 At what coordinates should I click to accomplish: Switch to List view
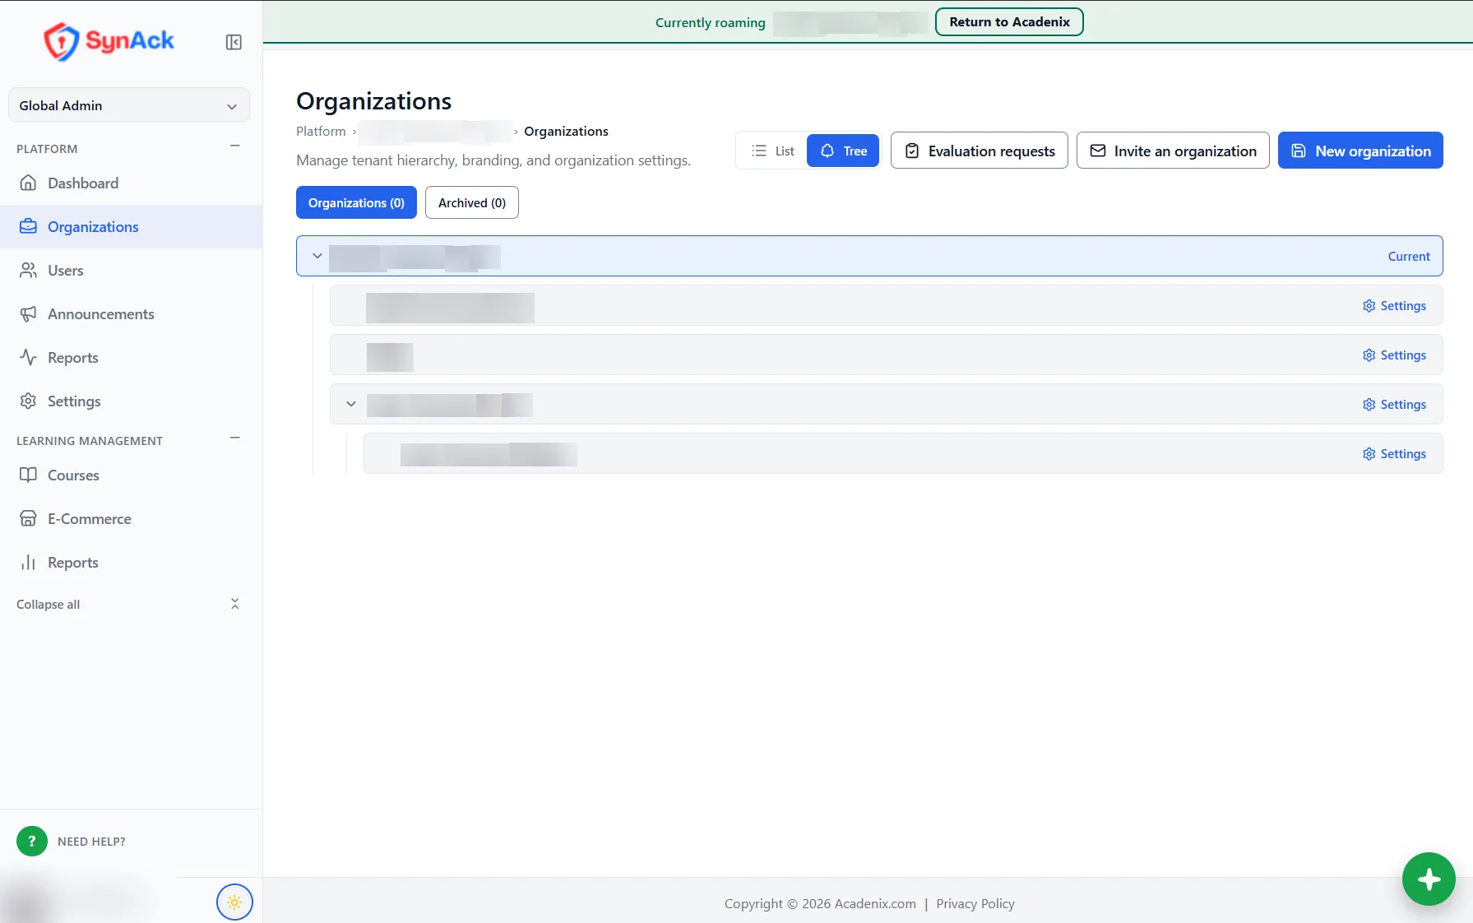[x=772, y=151]
